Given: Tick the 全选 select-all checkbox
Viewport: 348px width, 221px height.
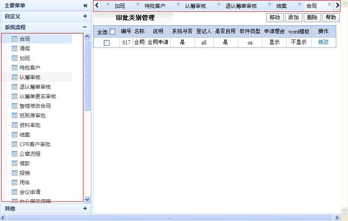Looking at the screenshot, I should (112, 32).
